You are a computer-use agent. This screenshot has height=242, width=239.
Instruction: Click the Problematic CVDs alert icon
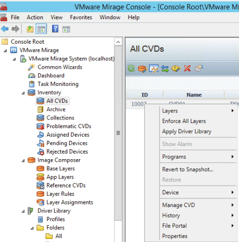[x=40, y=127]
